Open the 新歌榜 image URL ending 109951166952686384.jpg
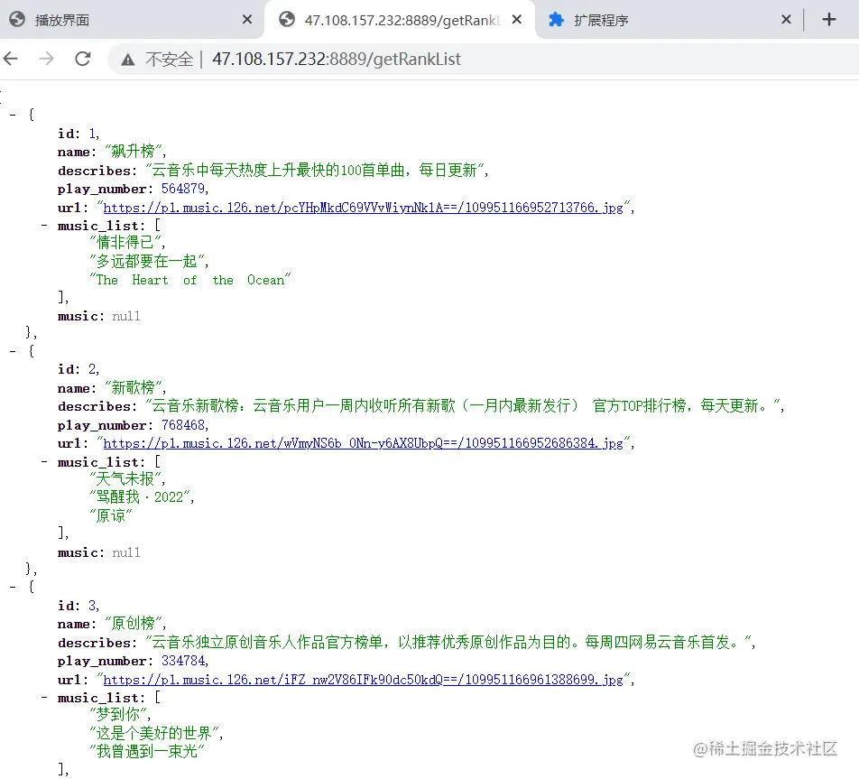Image resolution: width=859 pixels, height=779 pixels. click(x=363, y=443)
